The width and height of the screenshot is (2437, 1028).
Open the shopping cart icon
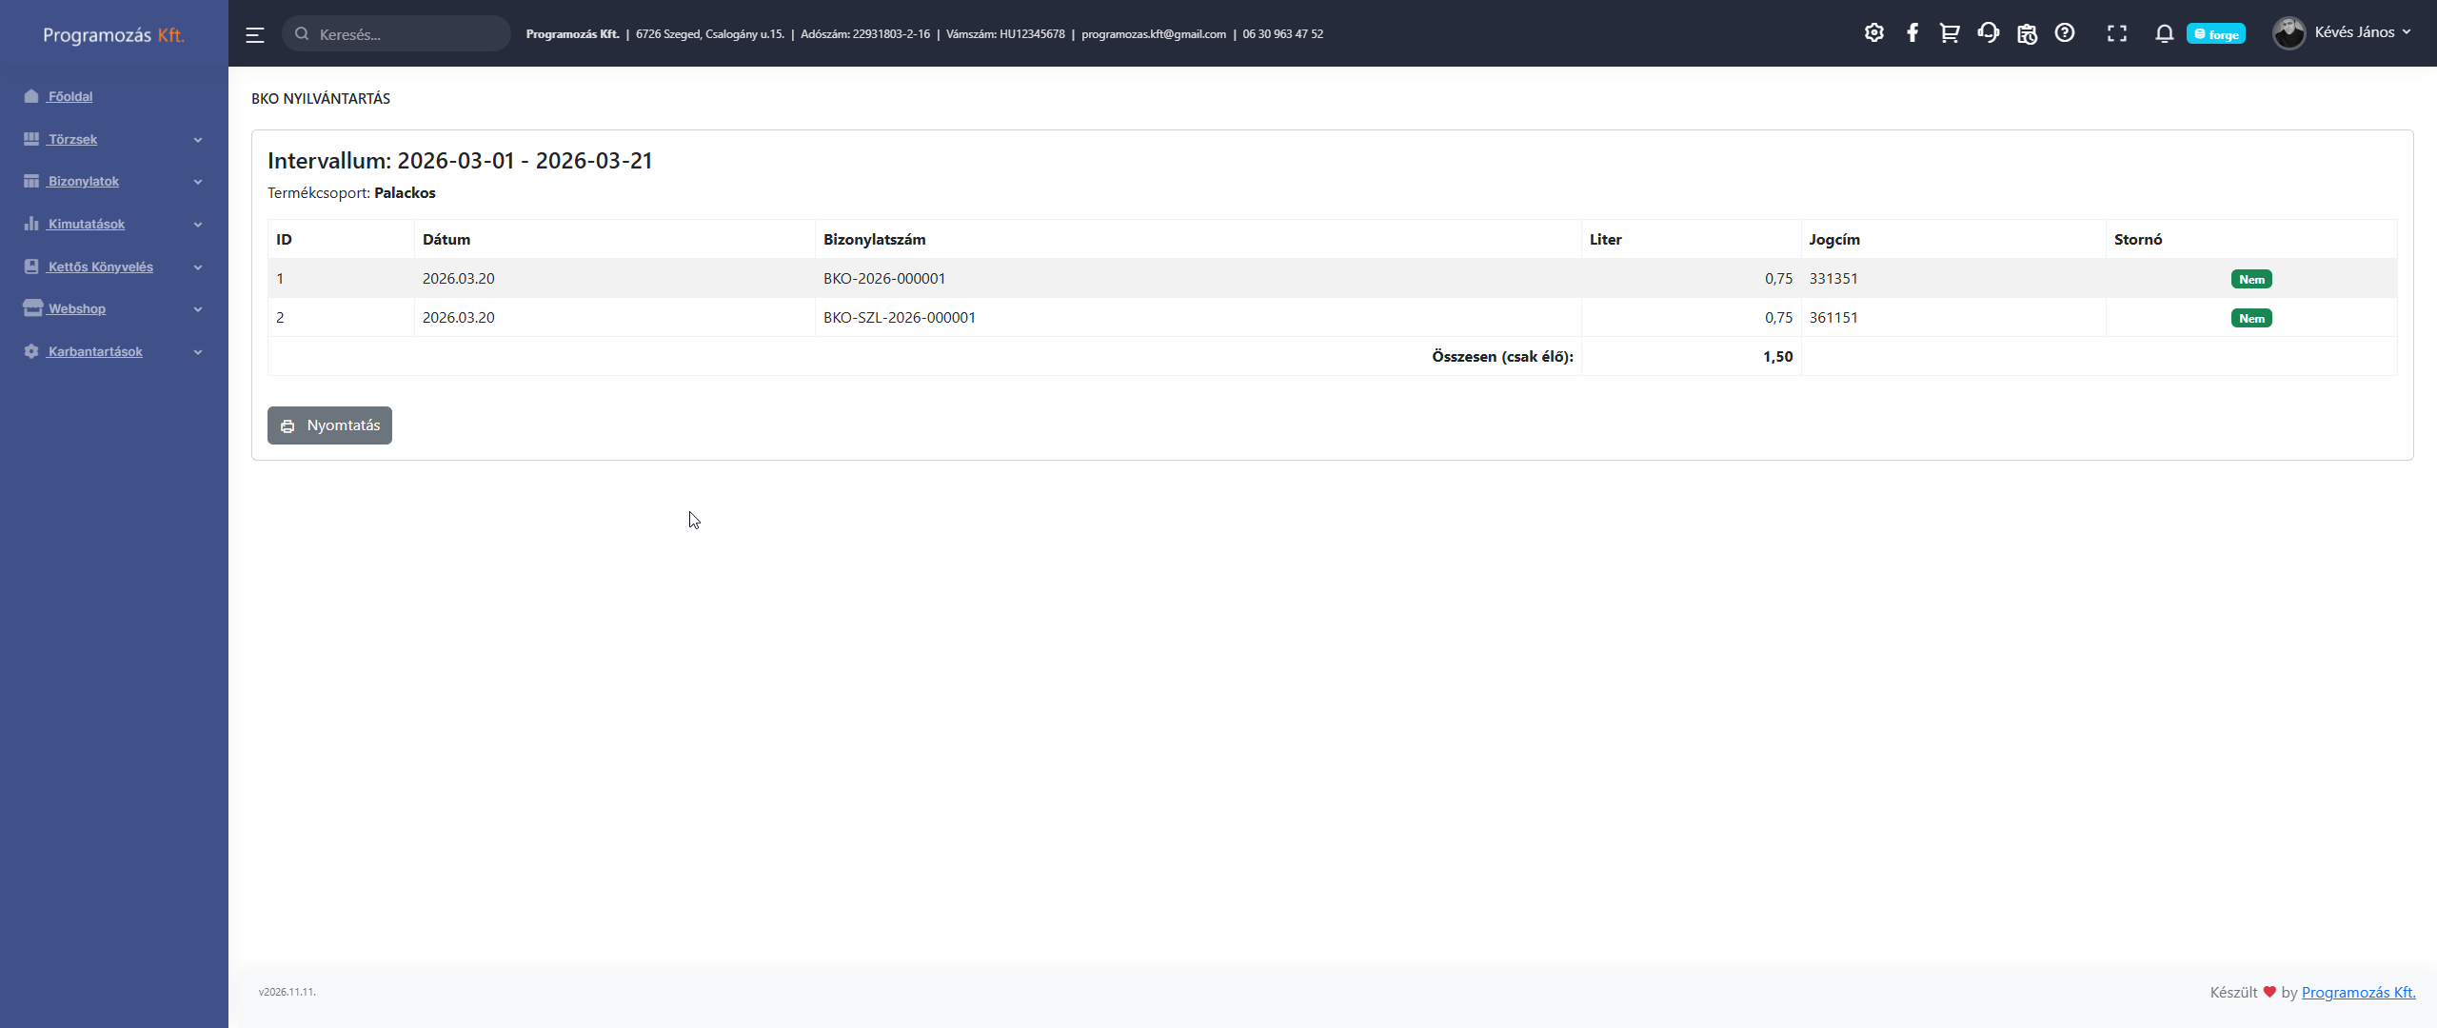[1949, 33]
